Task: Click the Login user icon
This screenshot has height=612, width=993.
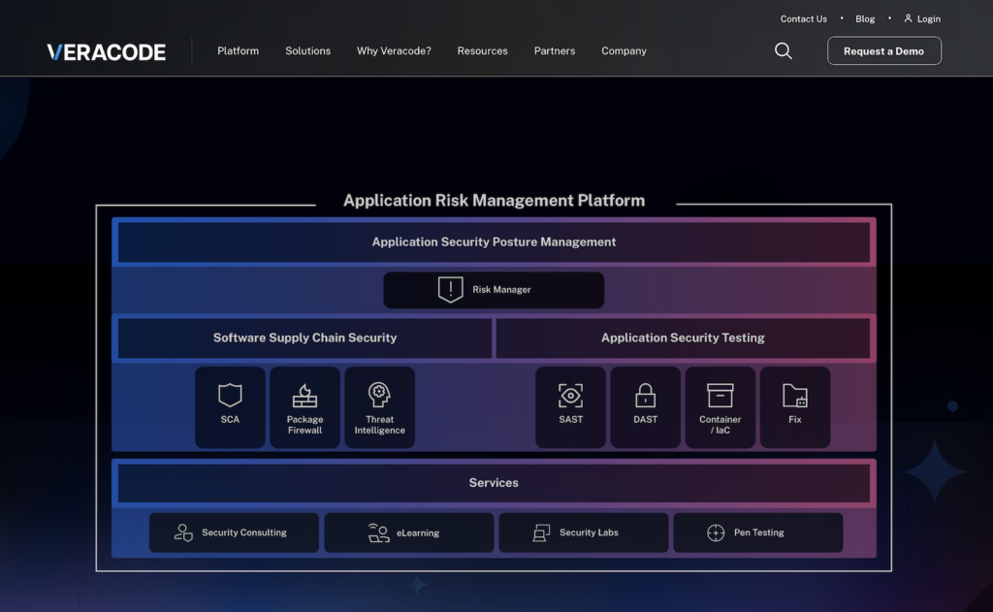Action: [x=908, y=18]
